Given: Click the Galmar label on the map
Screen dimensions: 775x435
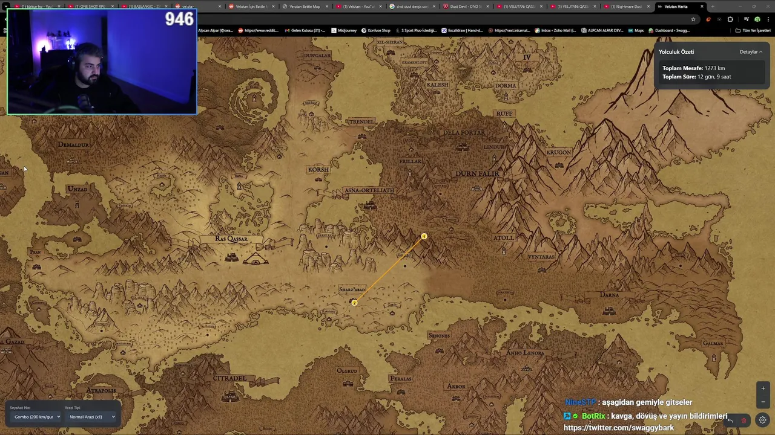Looking at the screenshot, I should 713,344.
